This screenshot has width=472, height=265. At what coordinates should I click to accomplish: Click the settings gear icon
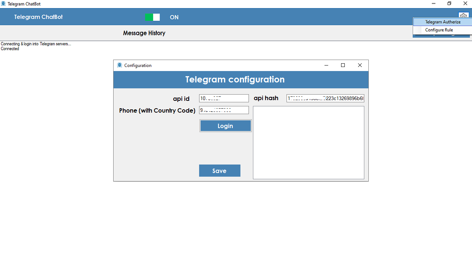pos(464,15)
